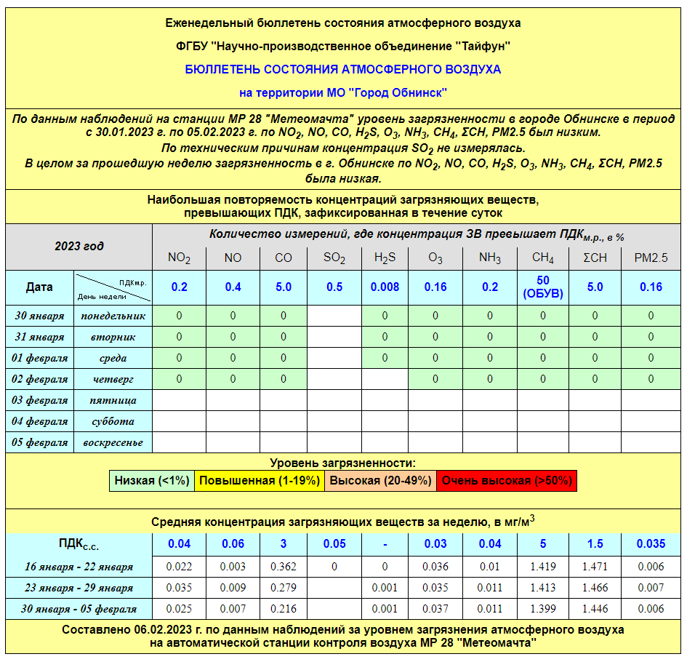Click the 'Дата' header cell
Screen dimensions: 687x662
(x=39, y=287)
